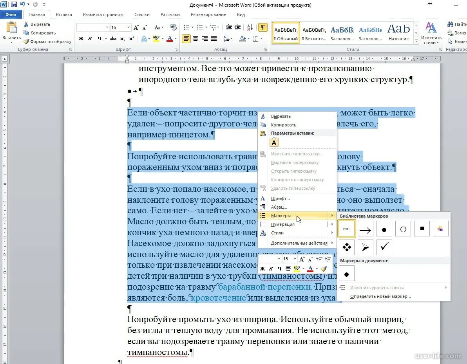Click the Save icon on Quick Access Toolbar
This screenshot has width=467, height=364.
click(x=14, y=4)
